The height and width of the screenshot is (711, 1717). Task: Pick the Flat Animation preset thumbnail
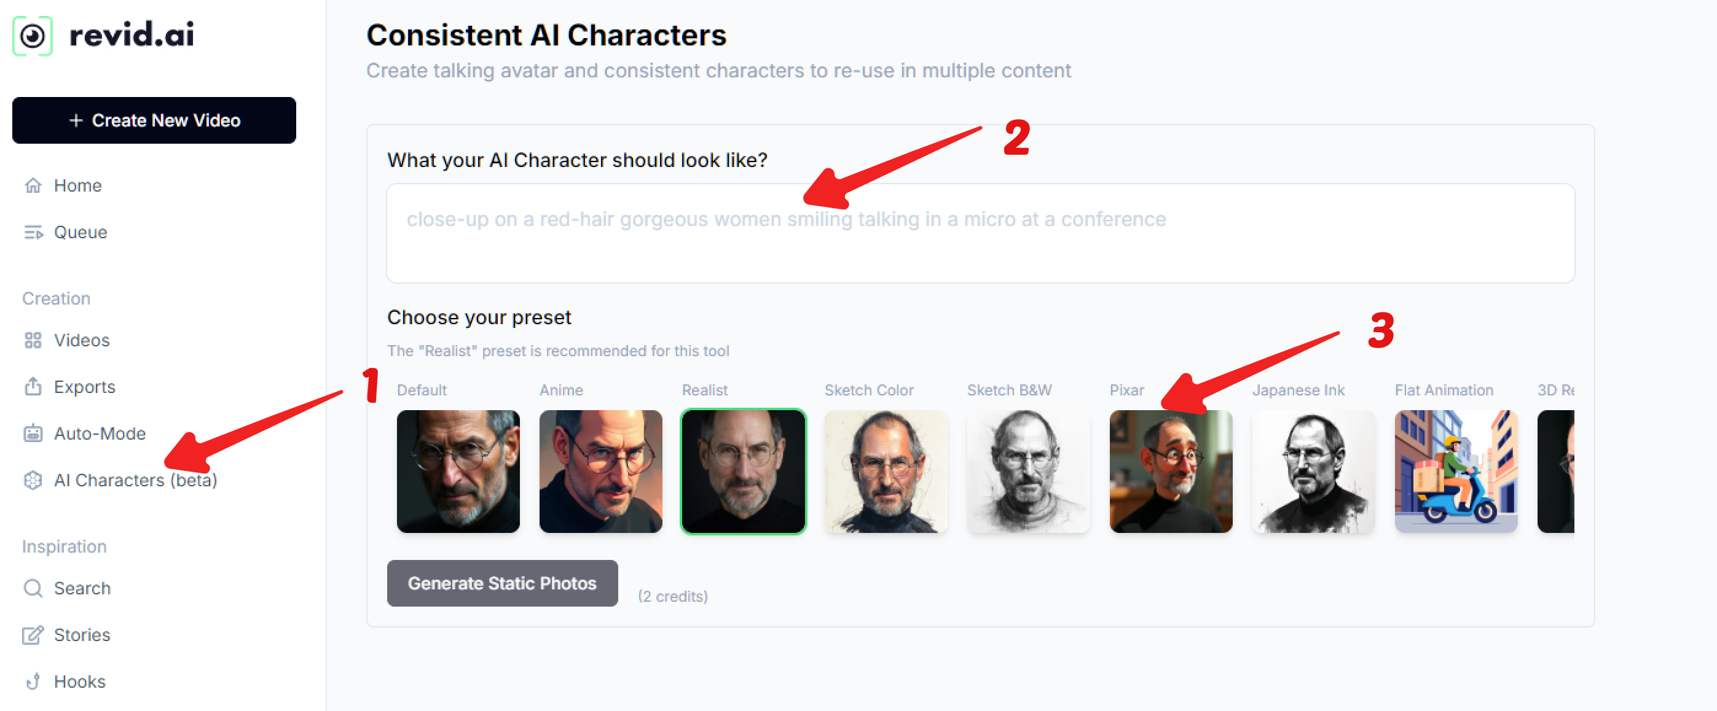(x=1456, y=472)
